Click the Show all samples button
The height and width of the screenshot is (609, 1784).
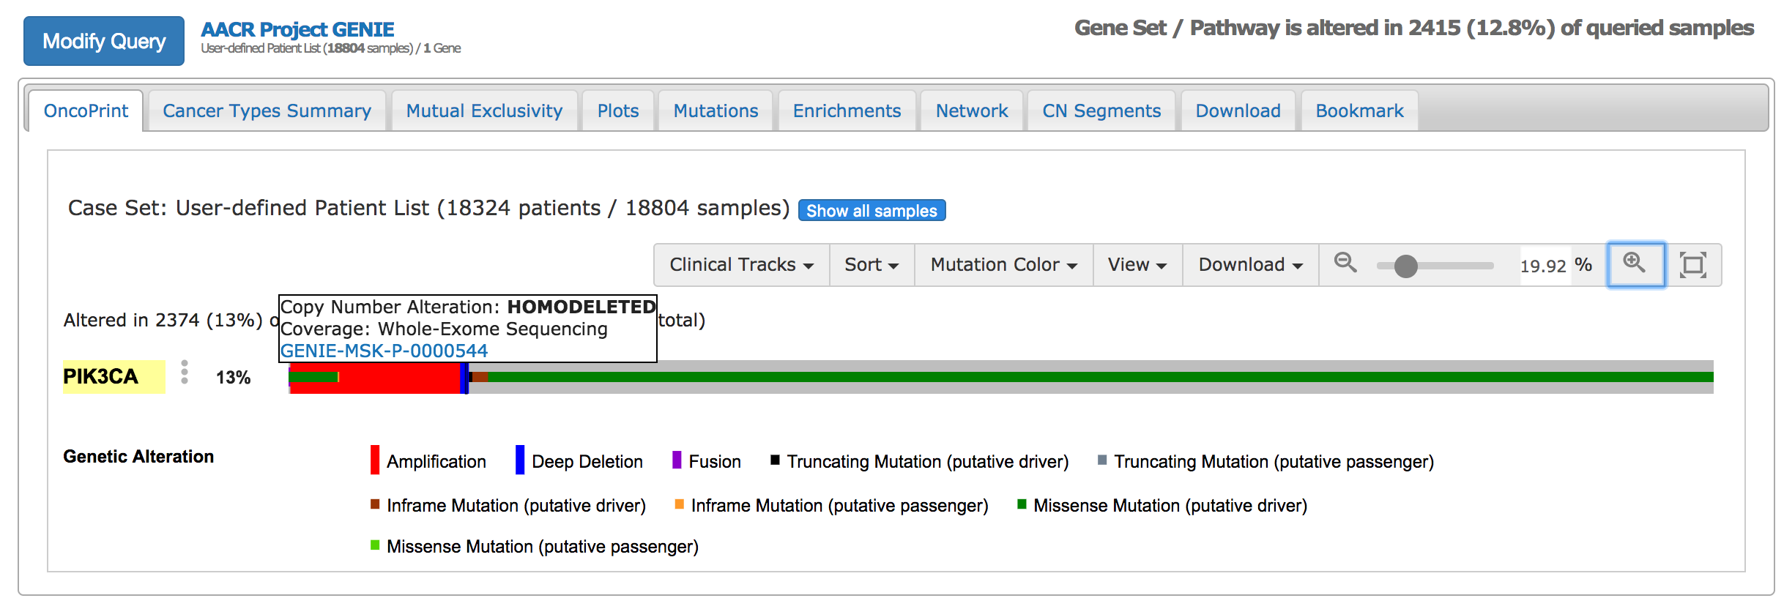coord(871,211)
